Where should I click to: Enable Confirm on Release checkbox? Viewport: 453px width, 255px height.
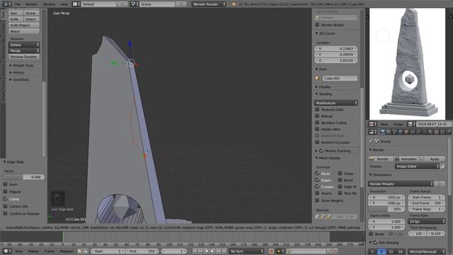tap(5, 213)
